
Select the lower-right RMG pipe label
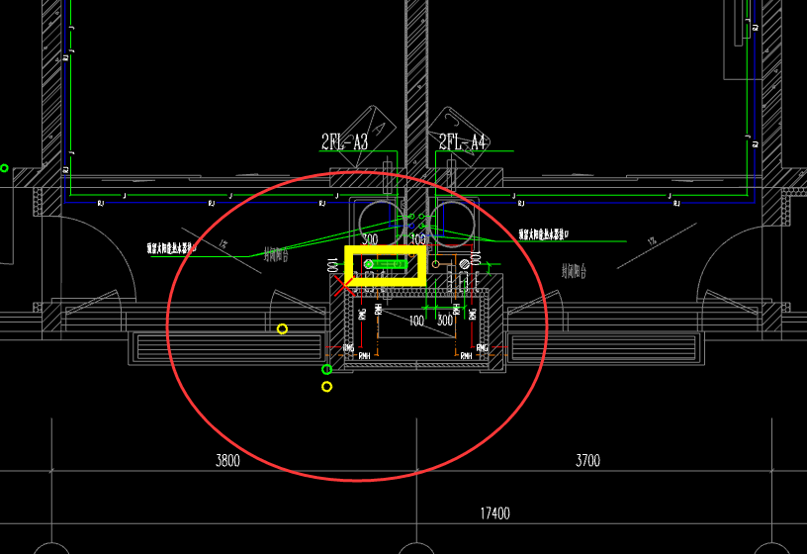click(482, 348)
